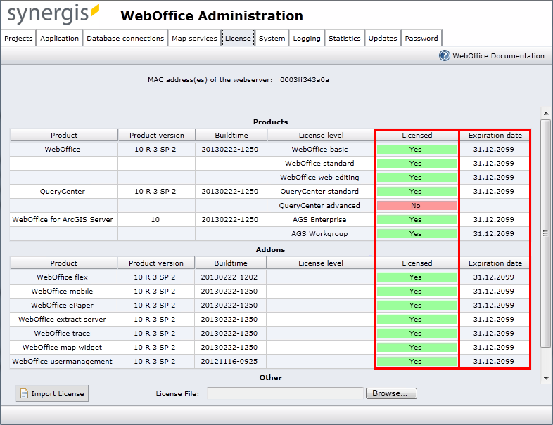The image size is (553, 425).
Task: Click the buildtime 20130222-1202 for WebOffice flex
Action: pyautogui.click(x=229, y=277)
